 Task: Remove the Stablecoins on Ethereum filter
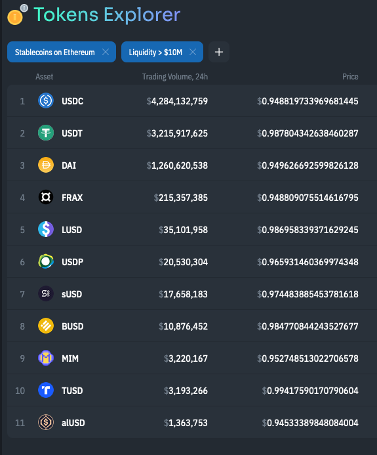106,52
